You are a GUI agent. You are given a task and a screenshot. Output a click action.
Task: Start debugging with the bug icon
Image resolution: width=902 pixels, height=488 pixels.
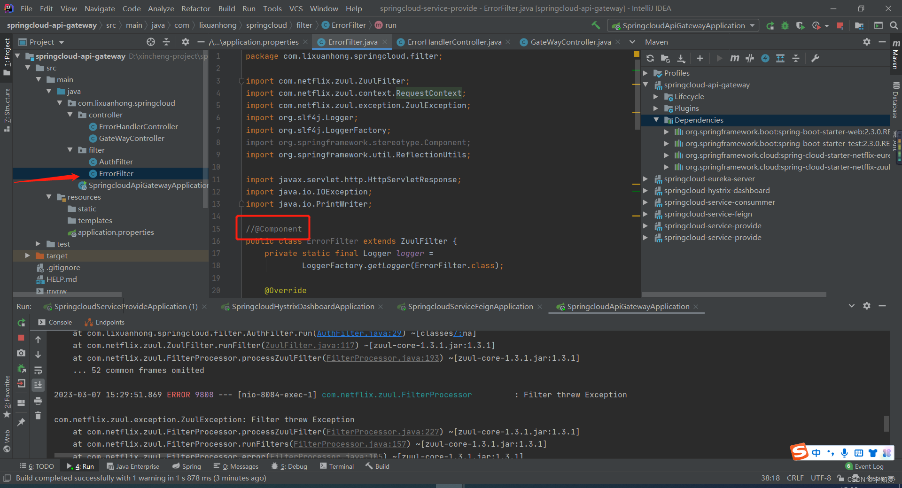click(x=785, y=25)
